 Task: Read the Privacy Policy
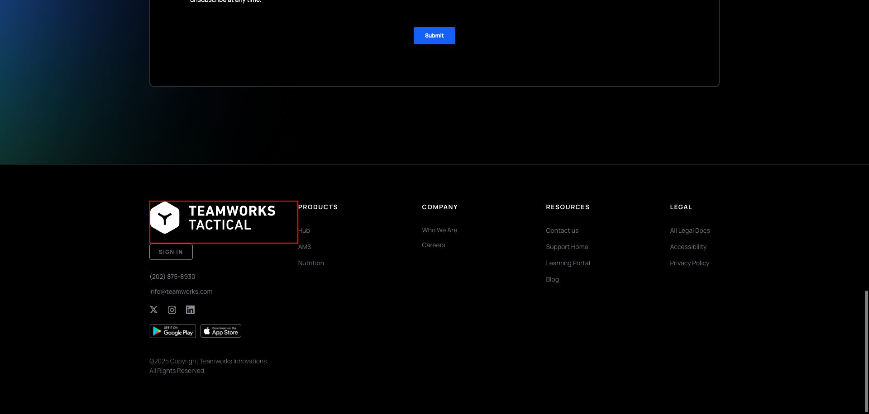coord(689,263)
